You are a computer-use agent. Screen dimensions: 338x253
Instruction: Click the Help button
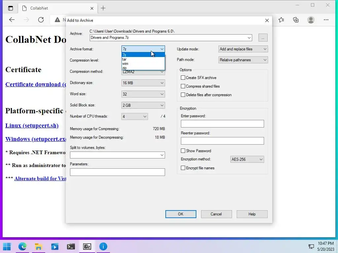[252, 214]
